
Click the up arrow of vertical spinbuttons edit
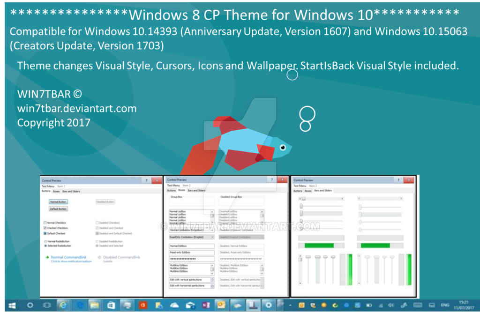click(x=212, y=279)
